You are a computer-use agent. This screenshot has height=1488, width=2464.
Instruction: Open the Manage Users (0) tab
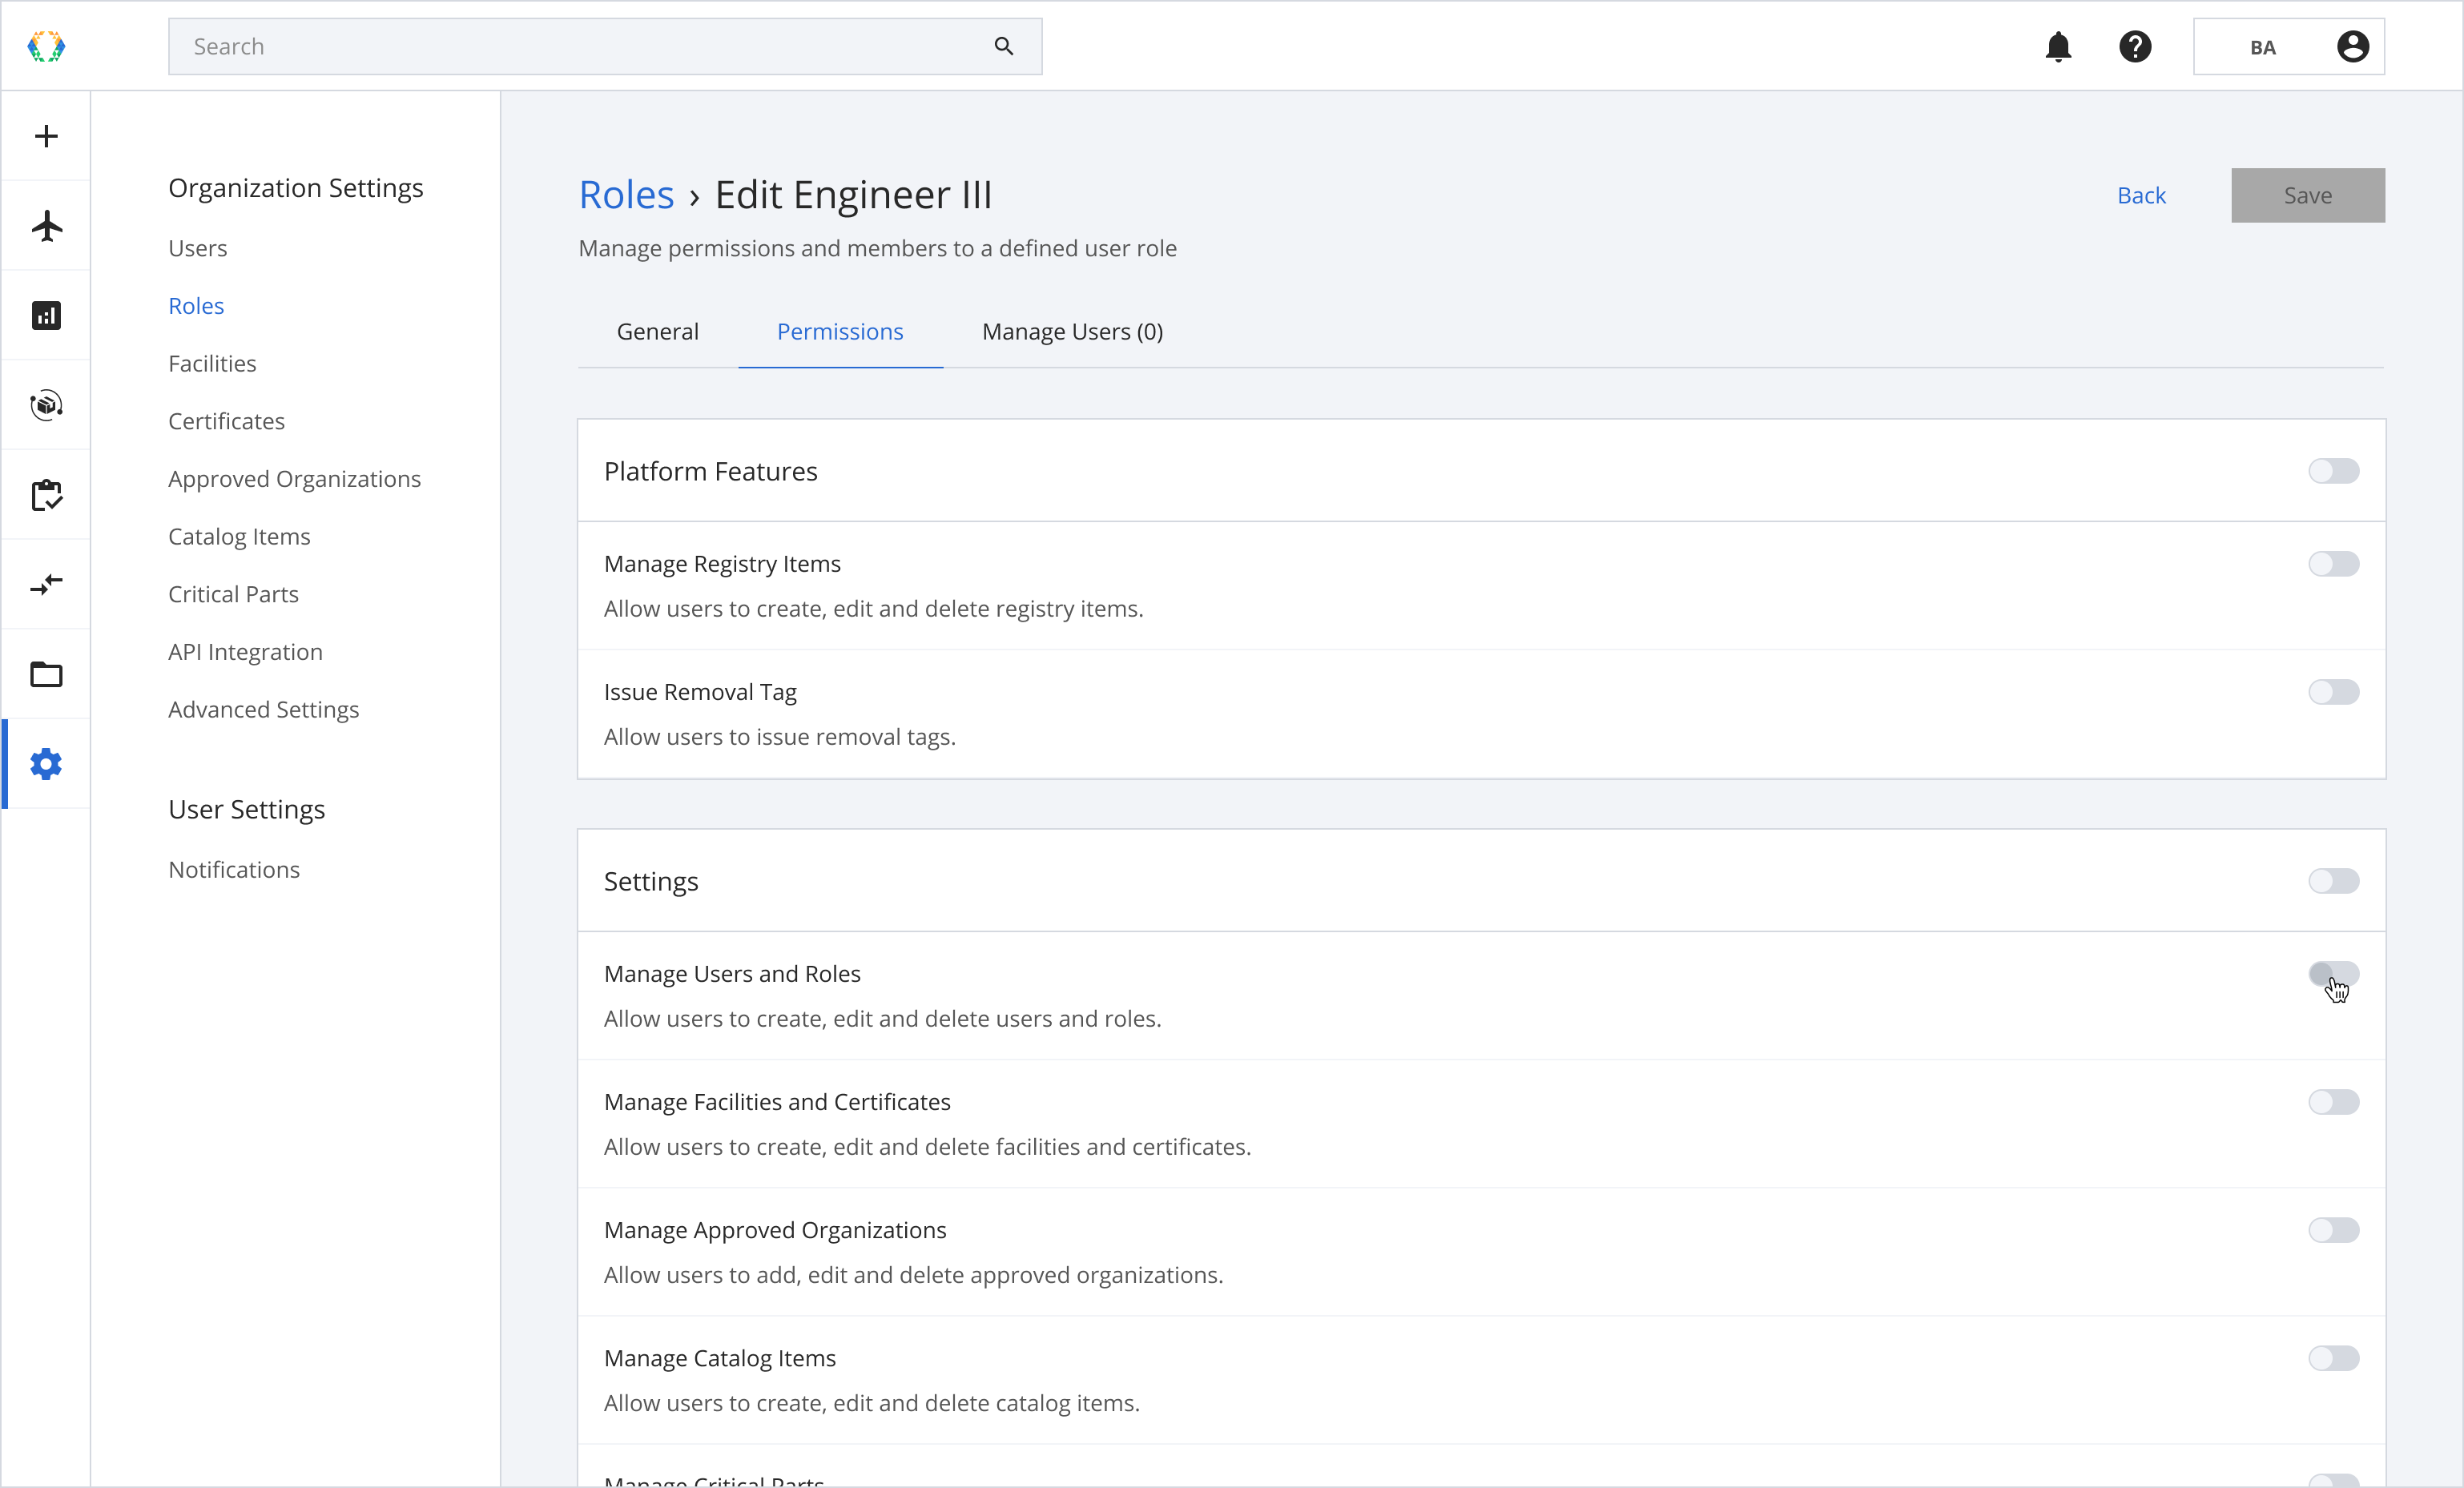[1072, 331]
